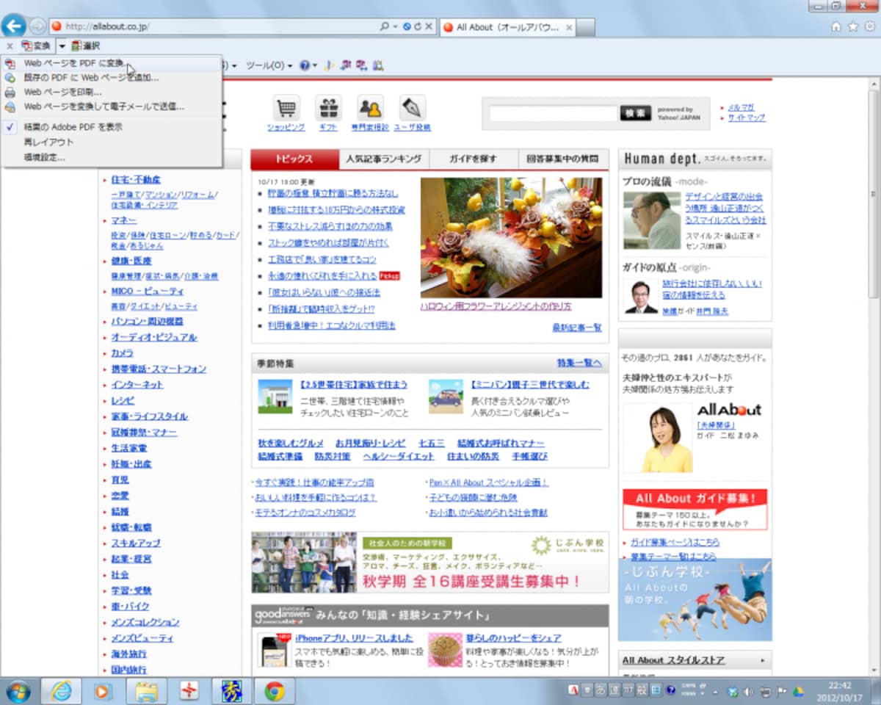
Task: Switch to the トピックス tab
Action: tap(294, 159)
